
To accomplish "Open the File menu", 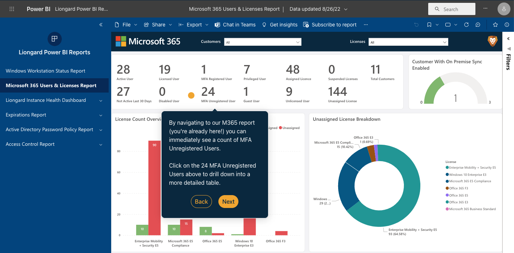I will [x=126, y=25].
